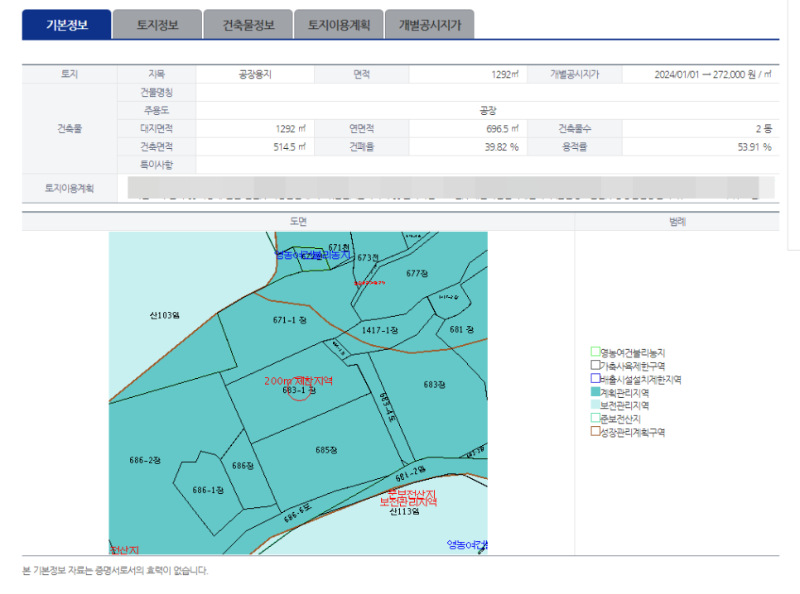Select parcel 671-1 장 on the map
Image resolution: width=800 pixels, height=594 pixels.
click(289, 320)
